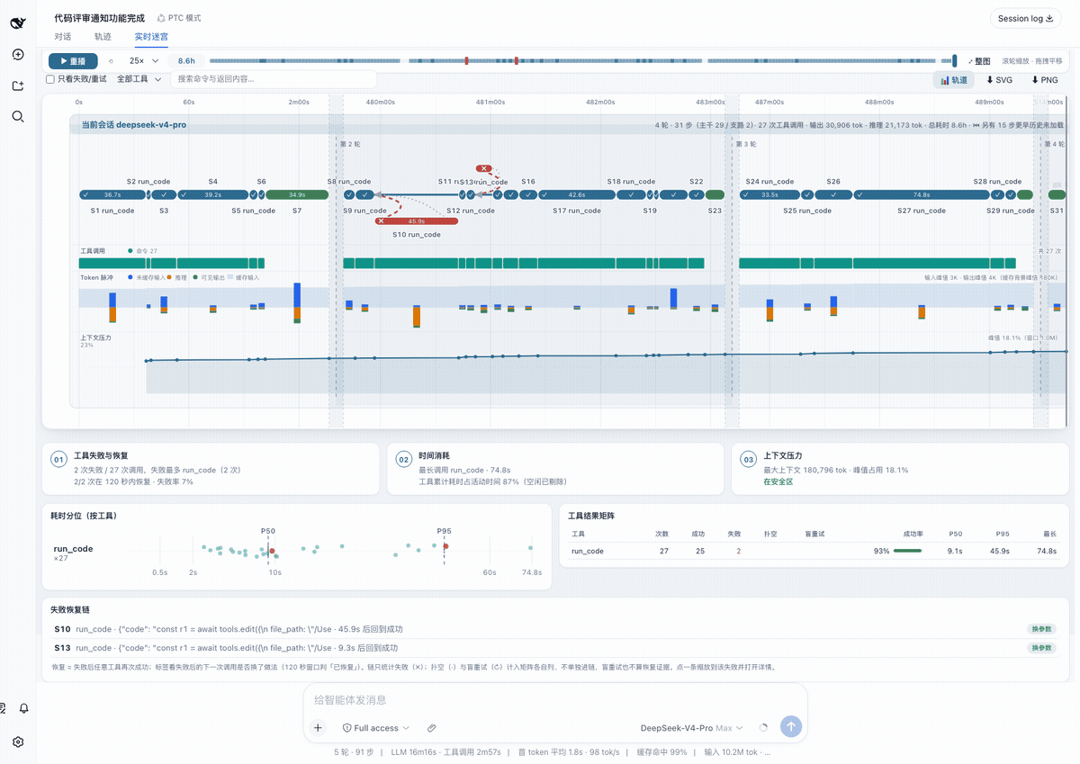
Task: Click the plus attach button in message box
Action: click(x=318, y=727)
